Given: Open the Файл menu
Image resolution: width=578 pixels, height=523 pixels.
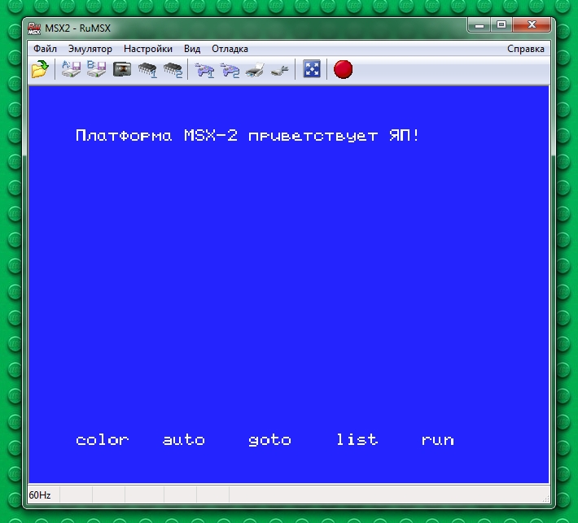Looking at the screenshot, I should pos(45,49).
